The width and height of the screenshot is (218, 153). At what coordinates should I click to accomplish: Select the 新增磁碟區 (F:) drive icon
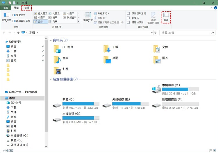coord(156,106)
